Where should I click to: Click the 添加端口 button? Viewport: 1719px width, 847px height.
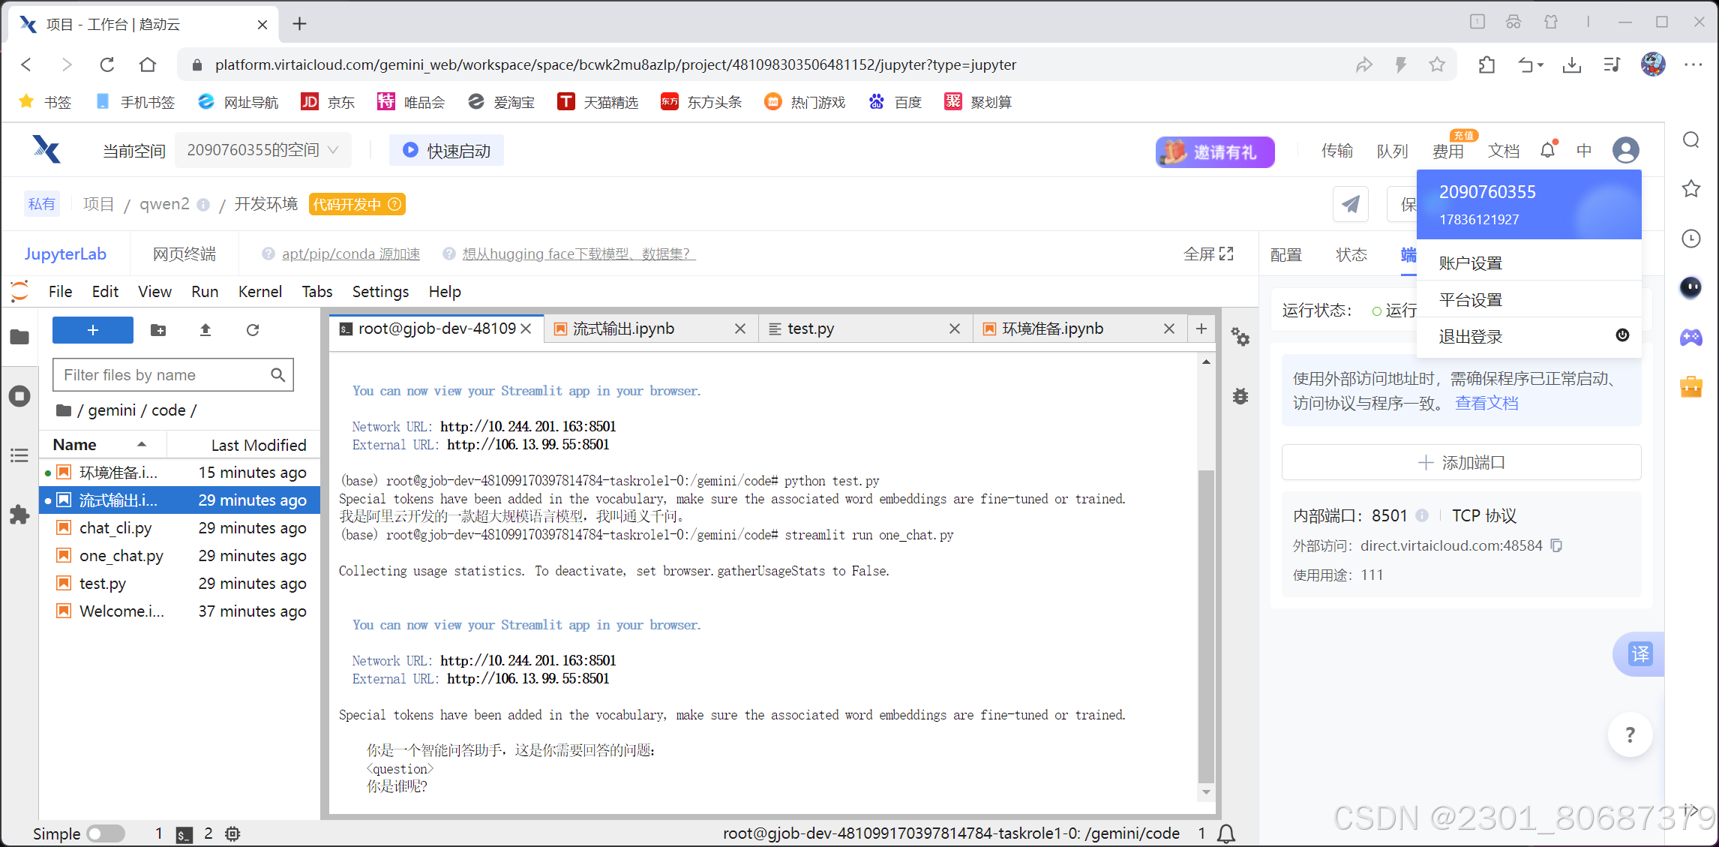(x=1461, y=462)
